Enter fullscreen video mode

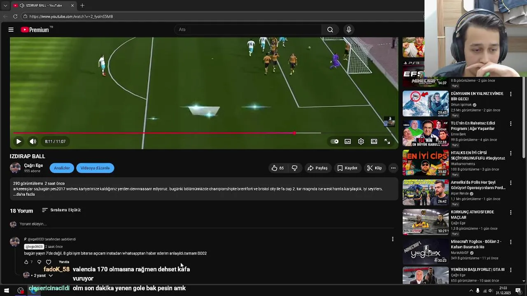tap(387, 141)
